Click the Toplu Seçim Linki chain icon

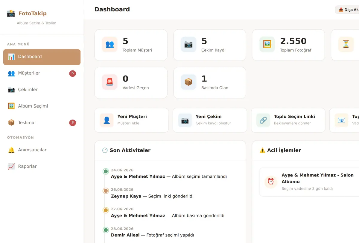[263, 120]
